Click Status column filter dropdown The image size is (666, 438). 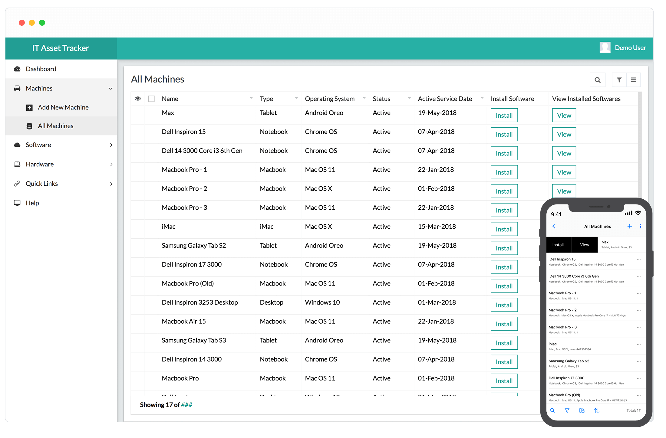408,98
